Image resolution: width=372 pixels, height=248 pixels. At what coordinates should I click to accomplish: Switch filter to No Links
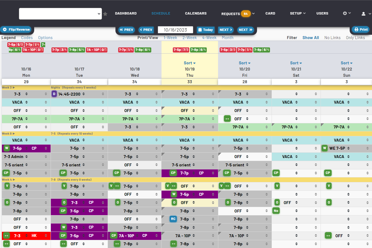[x=332, y=37]
